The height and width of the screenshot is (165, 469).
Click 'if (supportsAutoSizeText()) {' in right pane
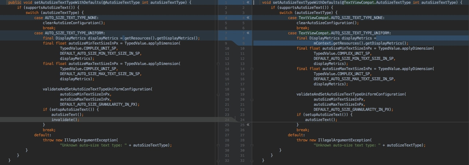(302, 8)
